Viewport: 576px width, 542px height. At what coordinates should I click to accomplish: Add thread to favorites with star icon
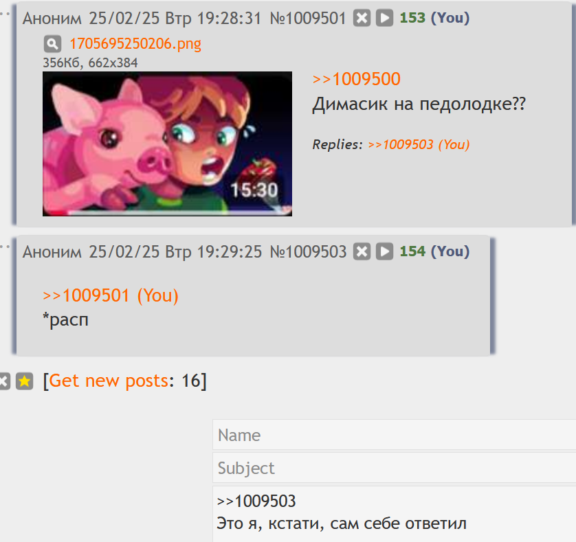(x=25, y=381)
